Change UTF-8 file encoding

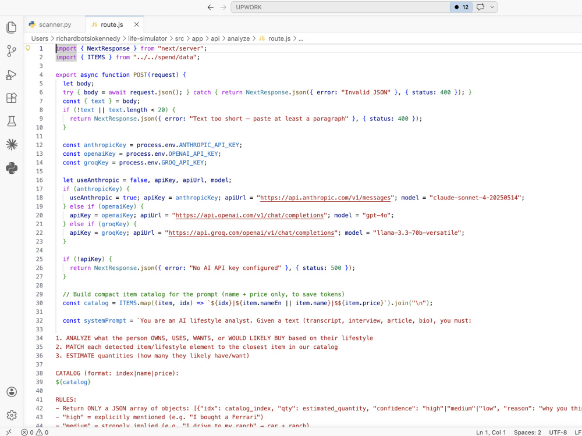click(558, 433)
